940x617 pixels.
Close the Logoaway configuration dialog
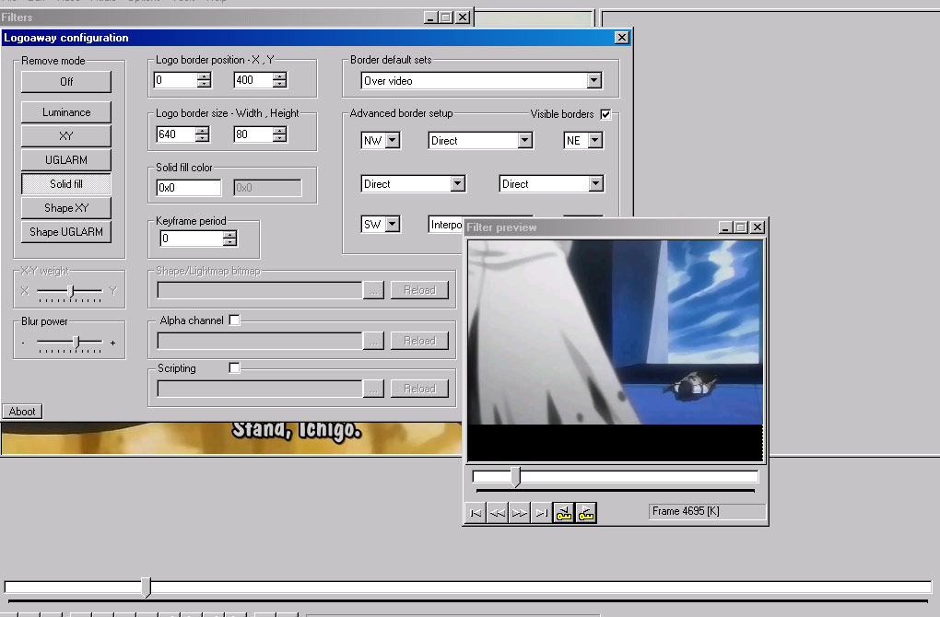click(622, 38)
